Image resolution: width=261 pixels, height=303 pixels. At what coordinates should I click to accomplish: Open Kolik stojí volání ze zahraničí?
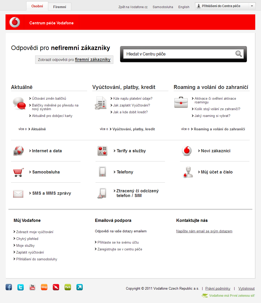[x=217, y=109]
